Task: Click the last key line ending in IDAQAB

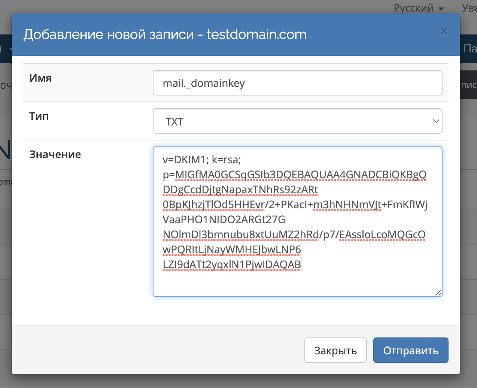Action: click(x=232, y=264)
